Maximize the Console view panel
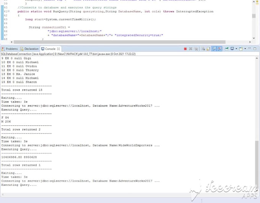The height and width of the screenshot is (203, 260). (255, 49)
